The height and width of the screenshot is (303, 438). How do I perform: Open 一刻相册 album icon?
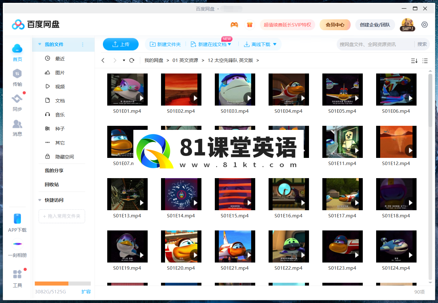17,244
